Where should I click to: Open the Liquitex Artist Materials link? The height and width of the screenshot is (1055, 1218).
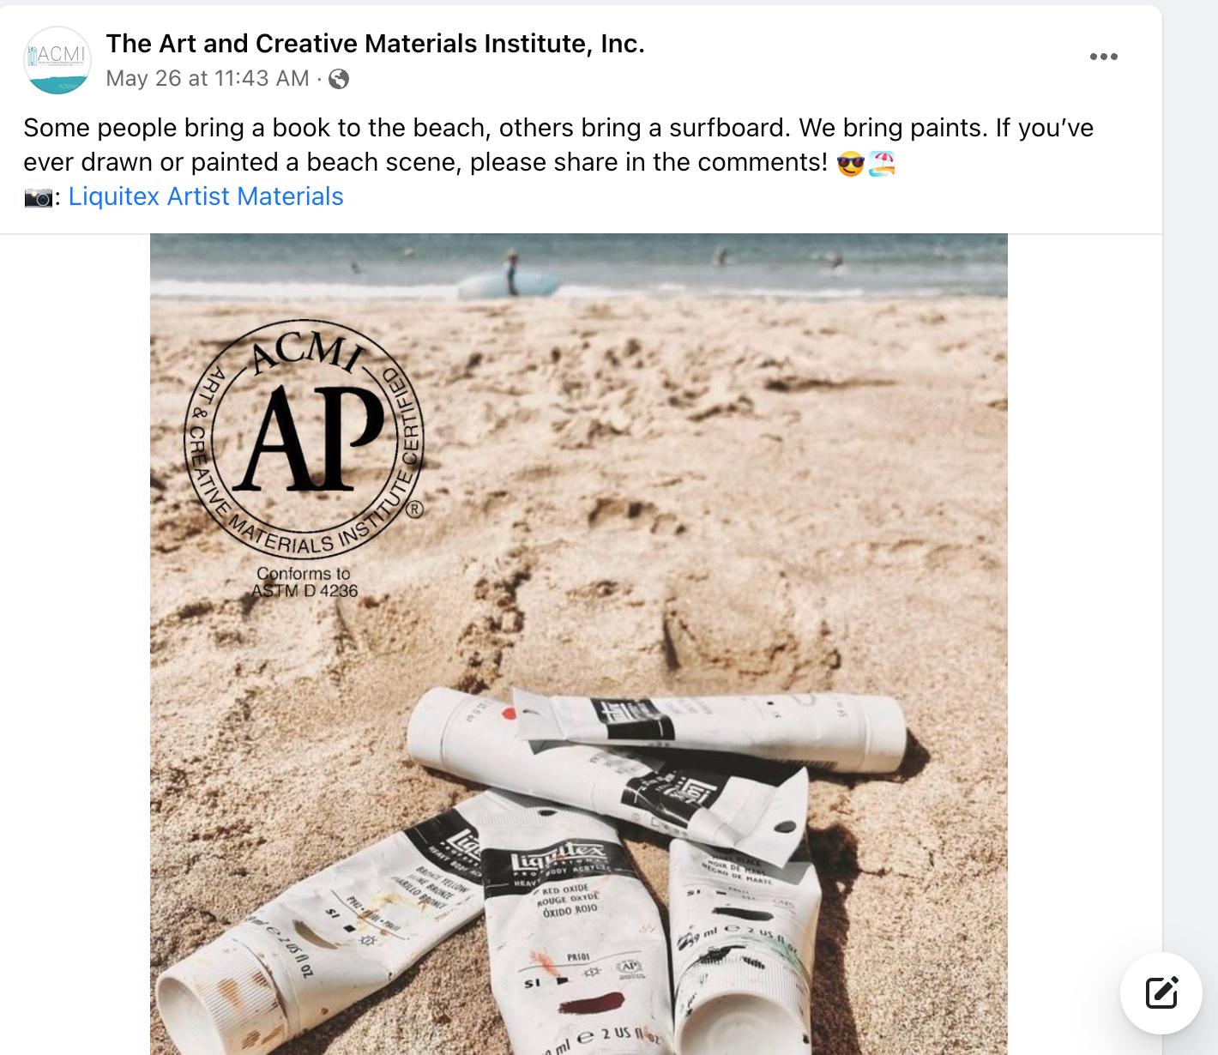click(206, 196)
